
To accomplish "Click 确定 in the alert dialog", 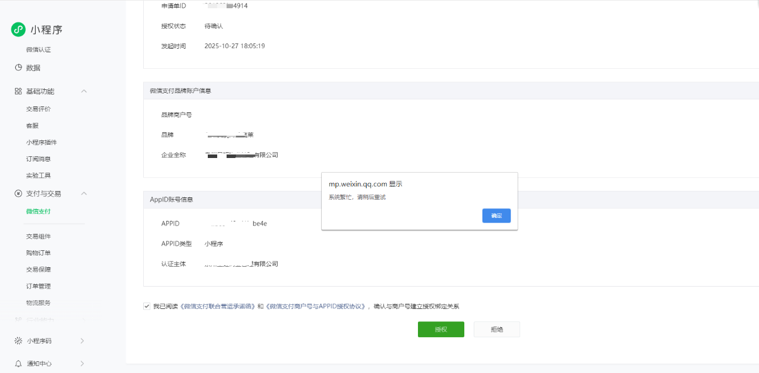I will [497, 216].
